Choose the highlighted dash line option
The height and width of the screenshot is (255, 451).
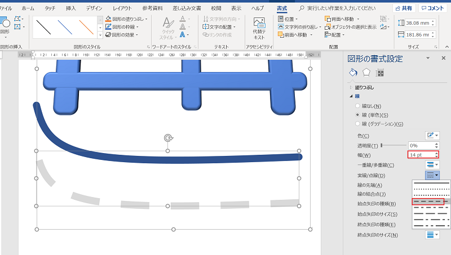(x=428, y=202)
